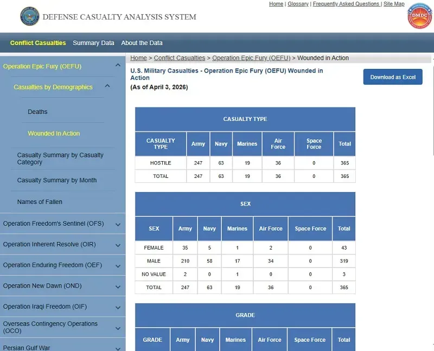Expand Overseas Contingency Operations (OCO) section
The image size is (434, 351).
118,328
